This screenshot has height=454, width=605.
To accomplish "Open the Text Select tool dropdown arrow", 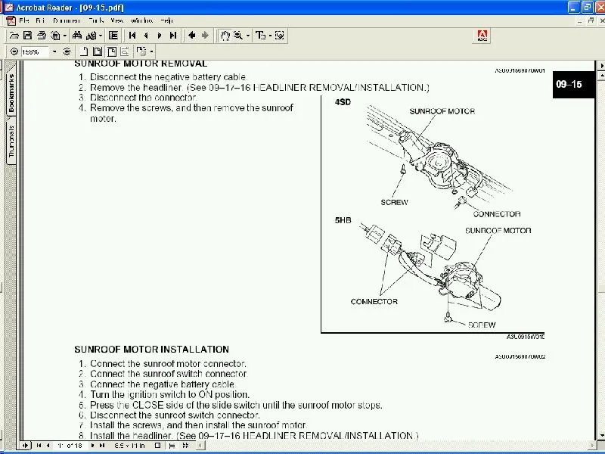I will [x=269, y=35].
